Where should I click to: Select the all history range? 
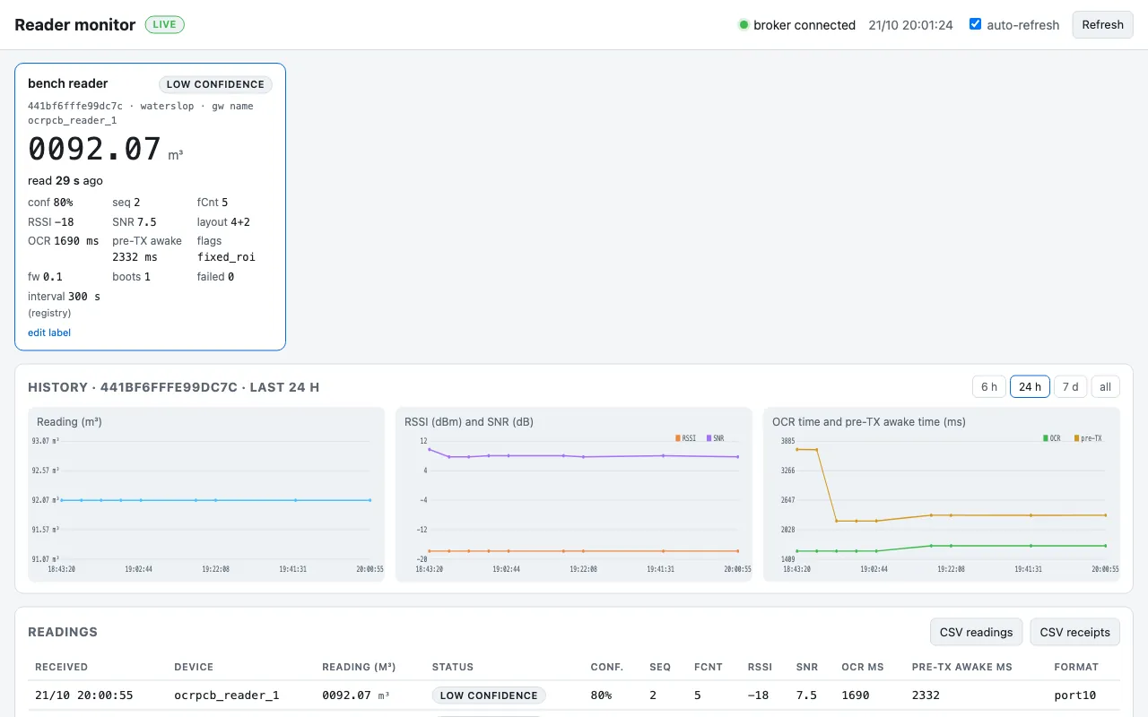point(1105,387)
